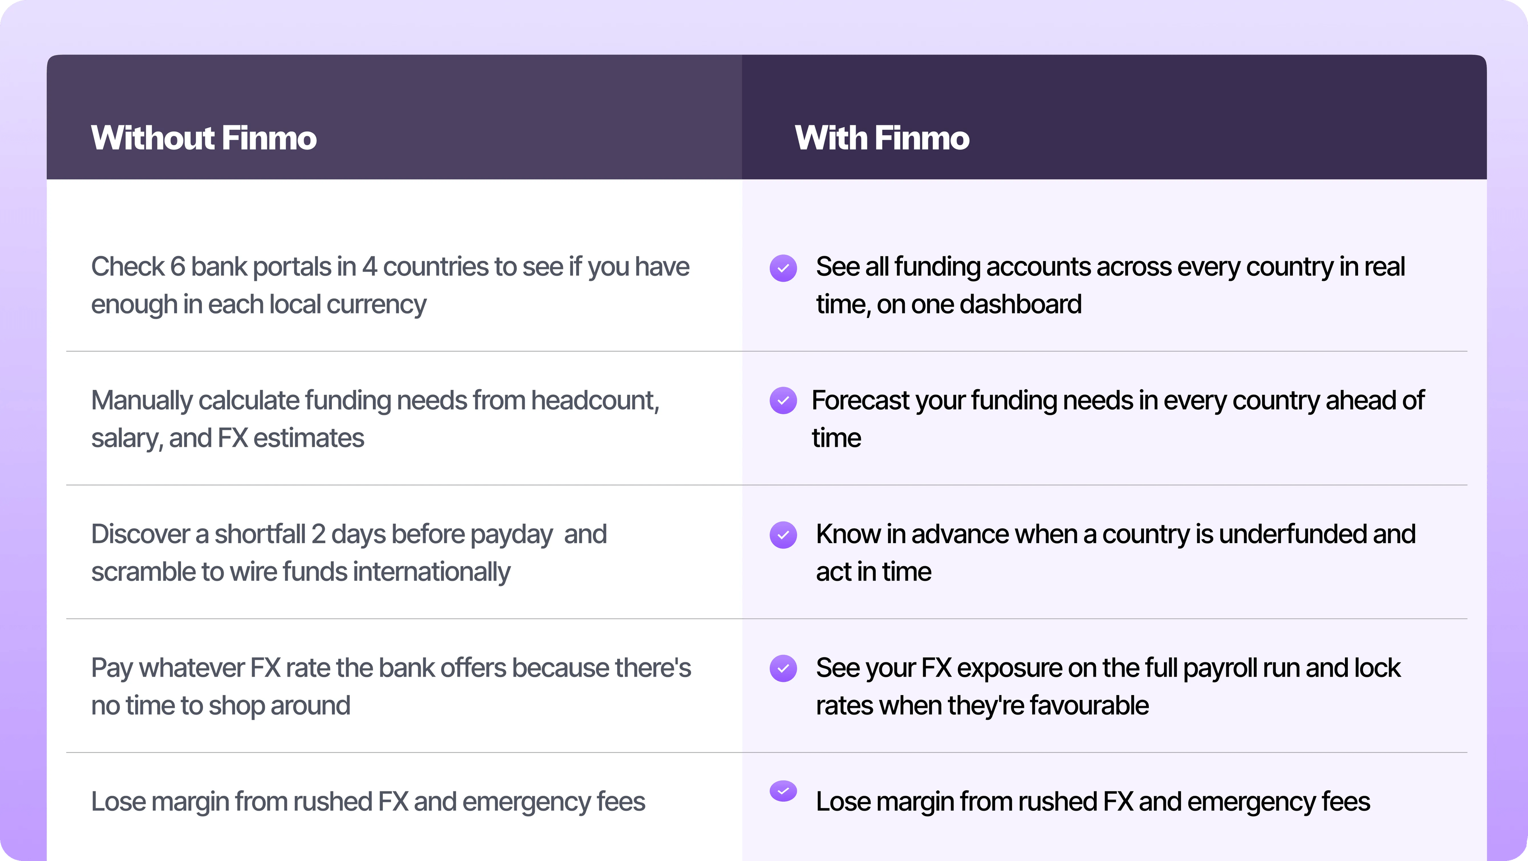Click the 'Check 6 bank portals' text

point(390,285)
